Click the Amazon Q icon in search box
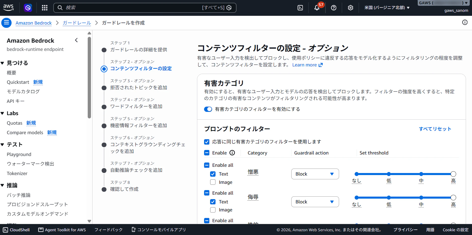This screenshot has height=235, width=472. pos(229,8)
